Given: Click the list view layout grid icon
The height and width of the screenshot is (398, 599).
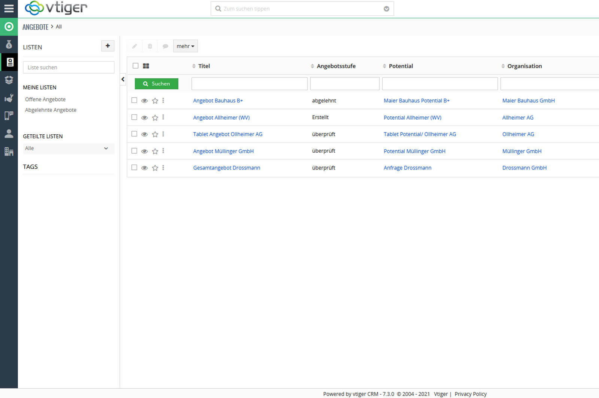Looking at the screenshot, I should coord(146,66).
